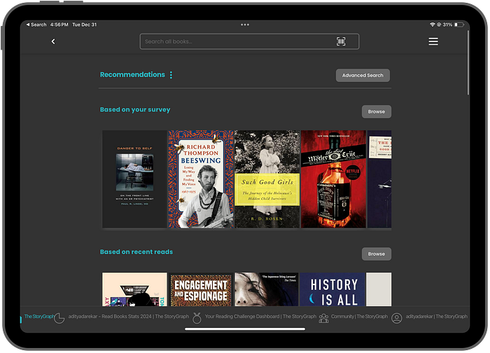The height and width of the screenshot is (353, 490).
Task: Click the Based on your survey heading
Action: tap(135, 110)
